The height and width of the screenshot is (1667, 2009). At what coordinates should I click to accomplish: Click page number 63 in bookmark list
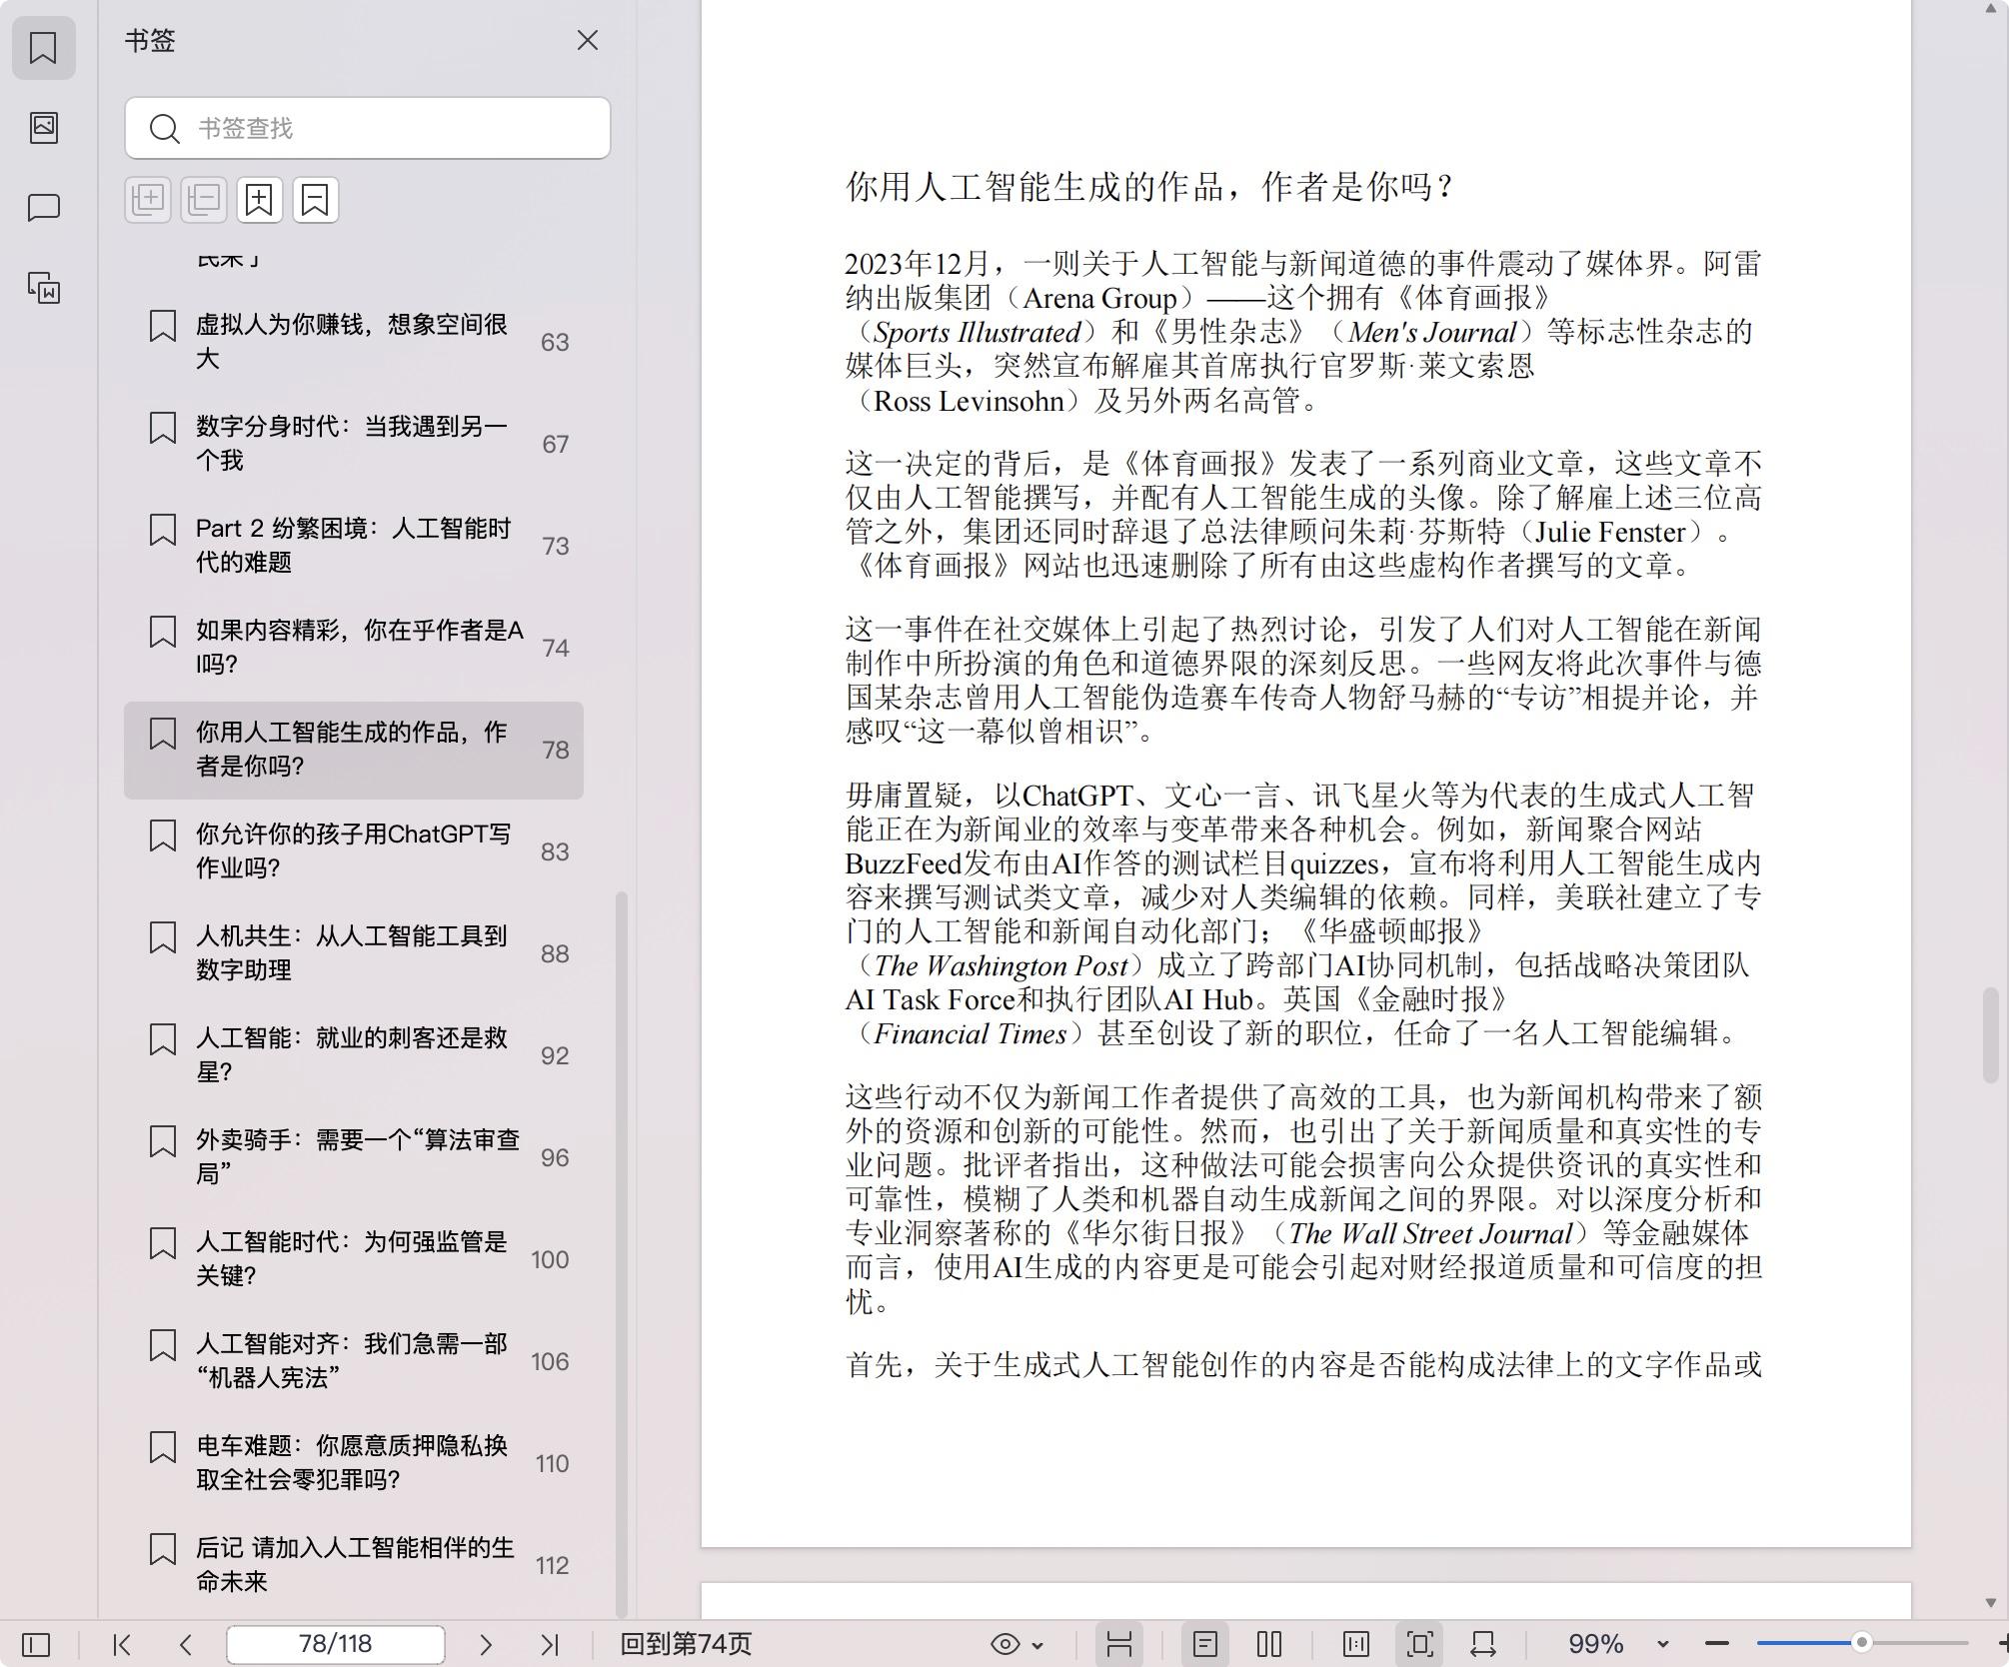click(x=555, y=343)
